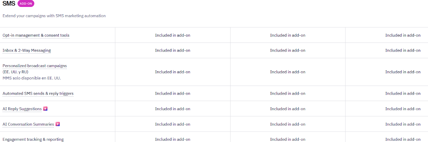Click the SMS section heading
The width and height of the screenshot is (428, 142).
point(9,4)
